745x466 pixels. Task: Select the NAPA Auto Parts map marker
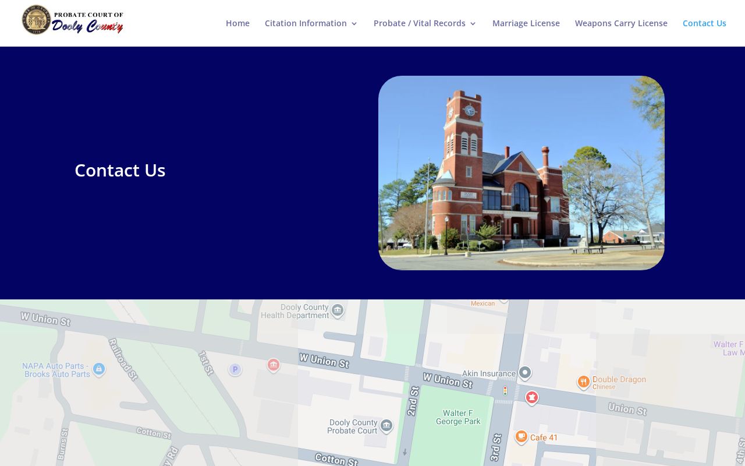[99, 369]
